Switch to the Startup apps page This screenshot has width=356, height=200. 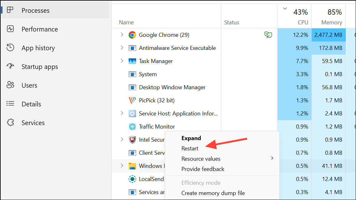(x=40, y=67)
